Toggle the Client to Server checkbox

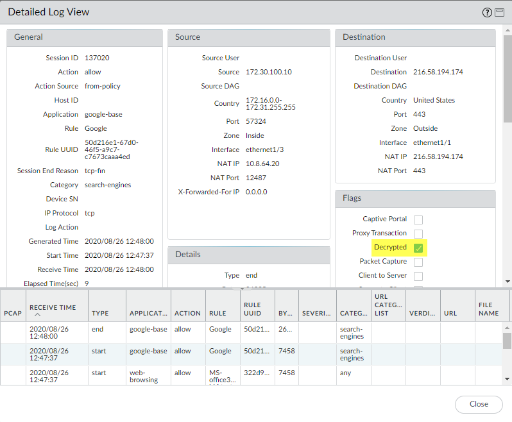[418, 276]
